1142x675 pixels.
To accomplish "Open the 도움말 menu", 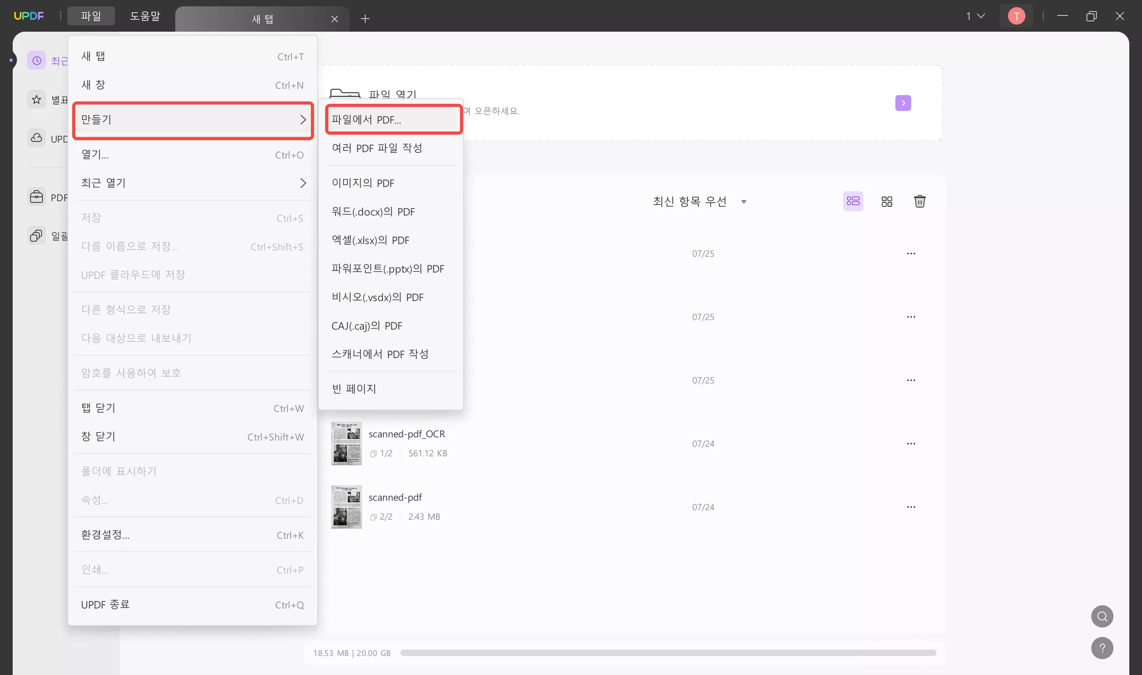I will click(x=145, y=16).
